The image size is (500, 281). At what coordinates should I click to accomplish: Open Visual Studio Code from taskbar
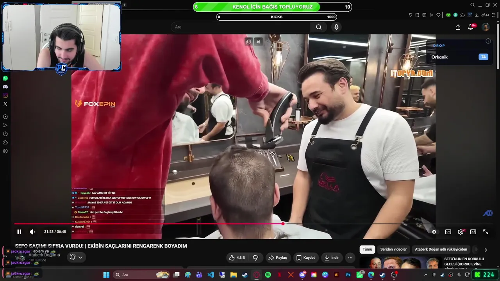pyautogui.click(x=211, y=275)
